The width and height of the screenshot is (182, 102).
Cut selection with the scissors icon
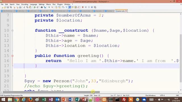24,7
